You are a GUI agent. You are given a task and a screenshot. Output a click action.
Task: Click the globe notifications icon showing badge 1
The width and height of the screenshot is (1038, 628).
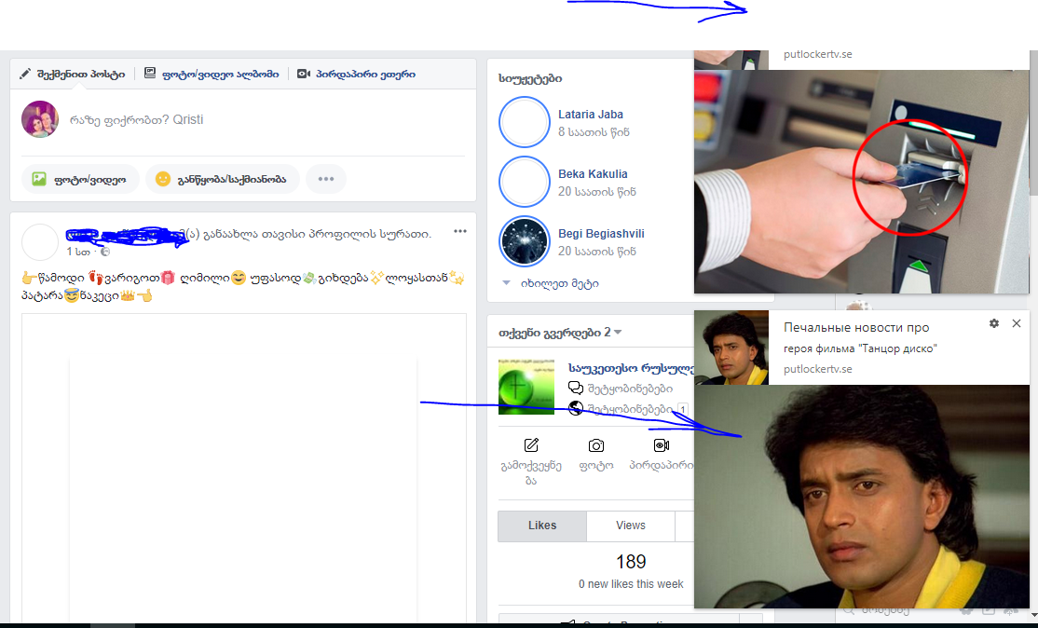(576, 407)
